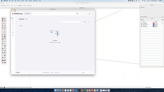The width and height of the screenshot is (164, 92).
Task: Open the File menu
Action: point(10,1)
